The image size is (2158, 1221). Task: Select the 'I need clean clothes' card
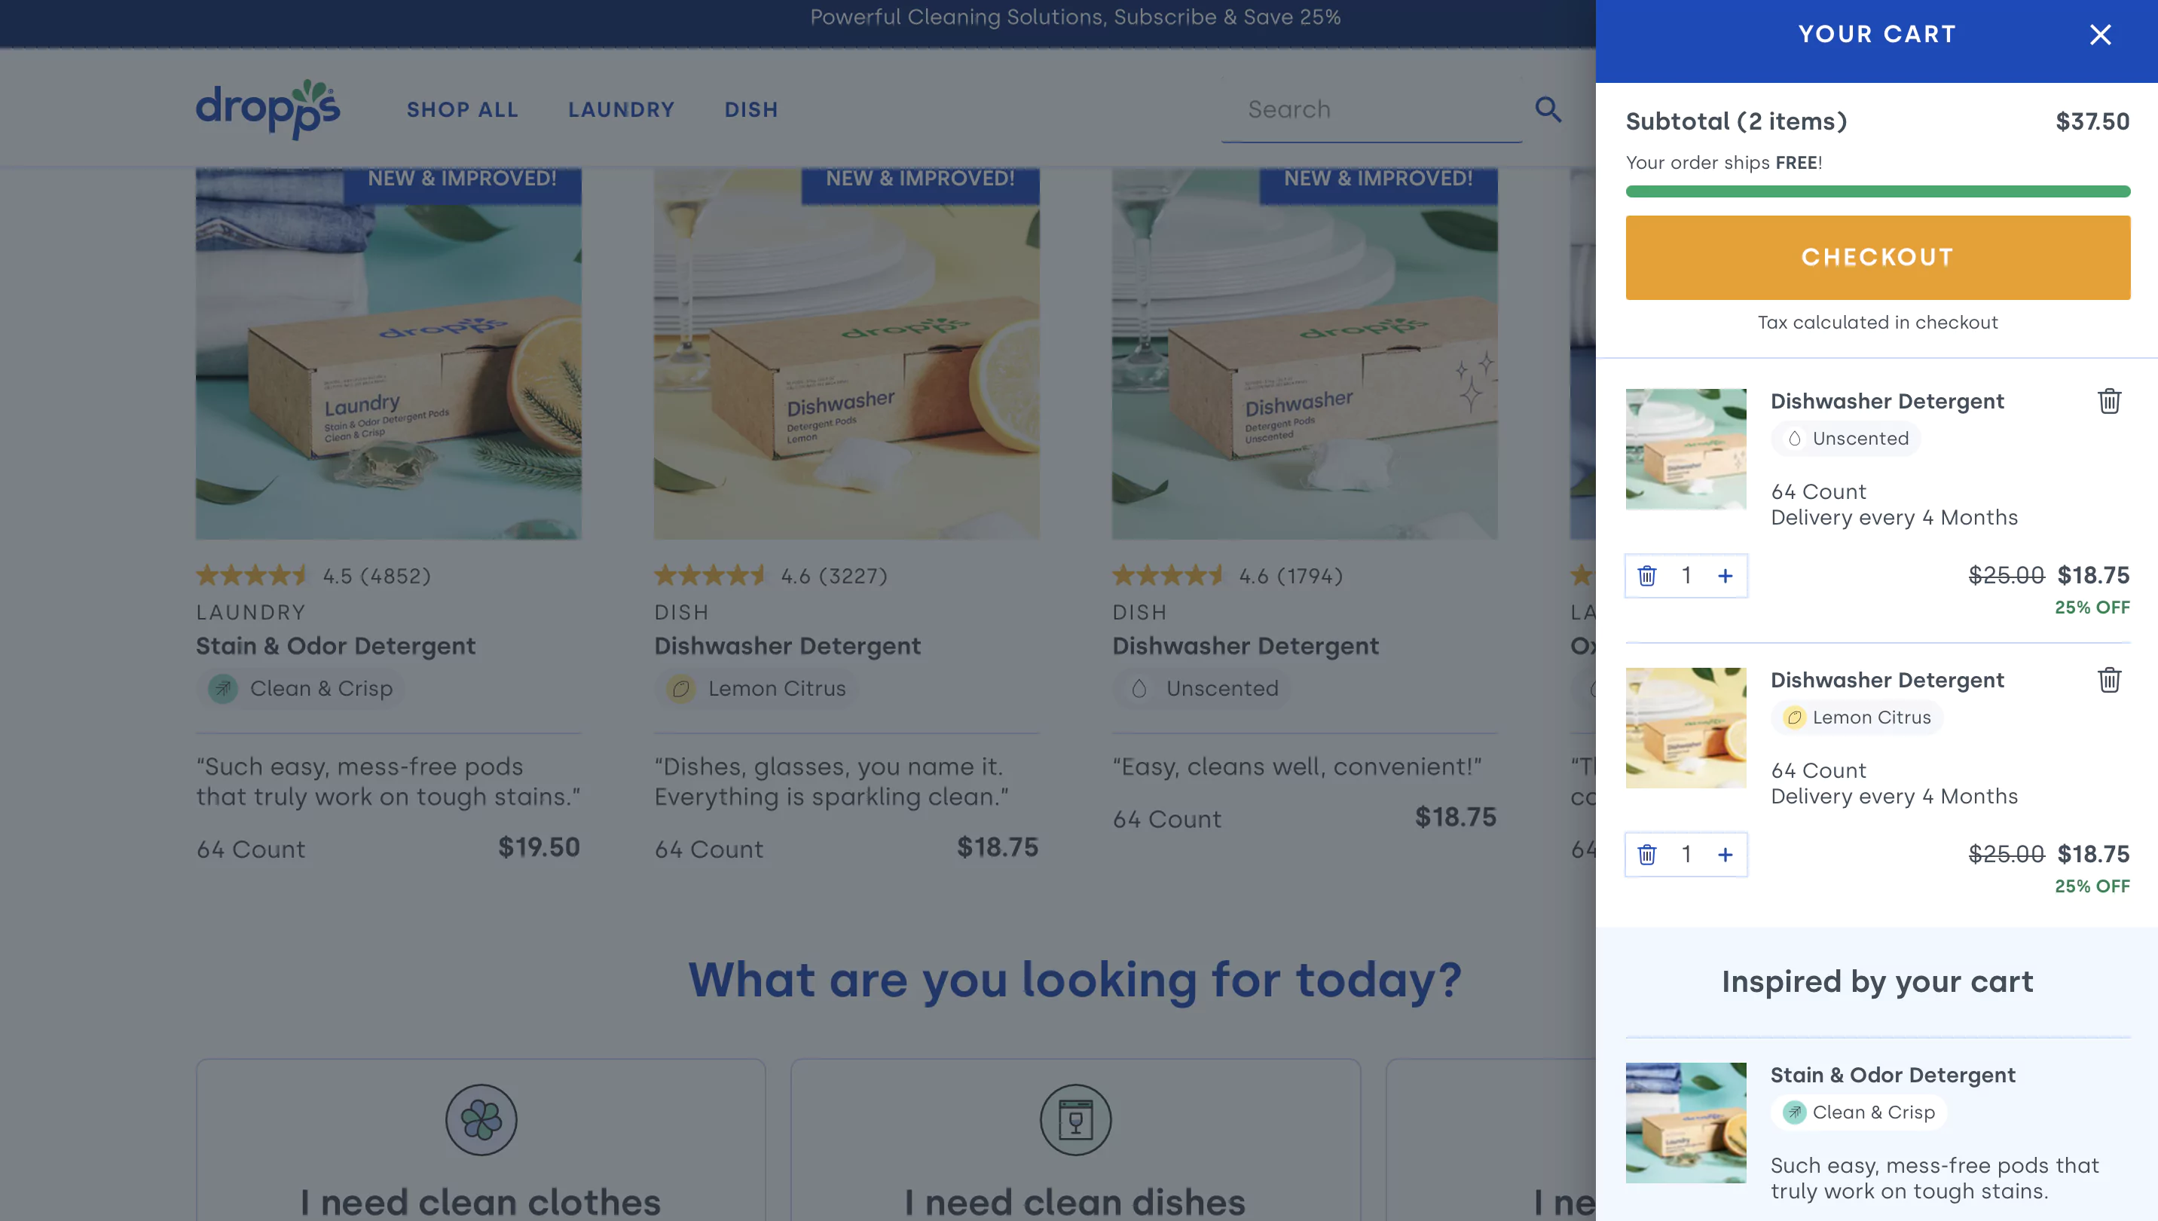click(481, 1140)
